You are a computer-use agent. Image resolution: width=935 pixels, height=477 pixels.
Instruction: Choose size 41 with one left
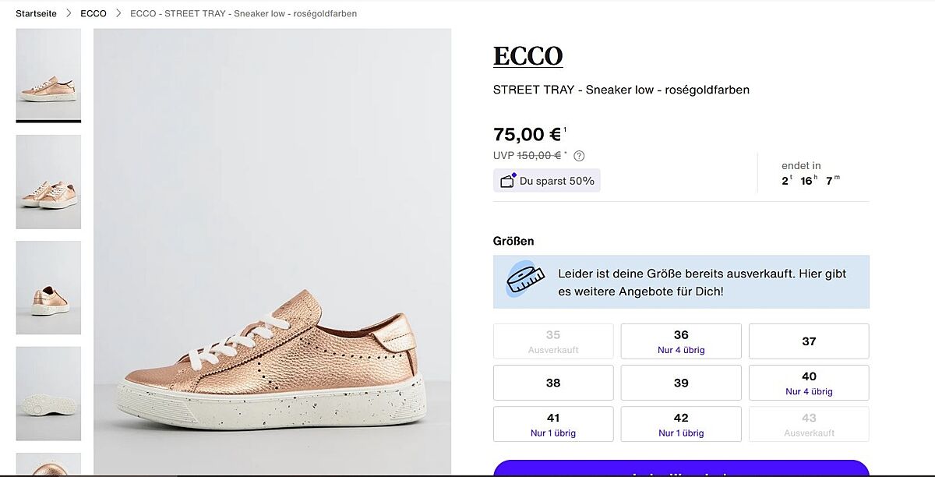553,424
